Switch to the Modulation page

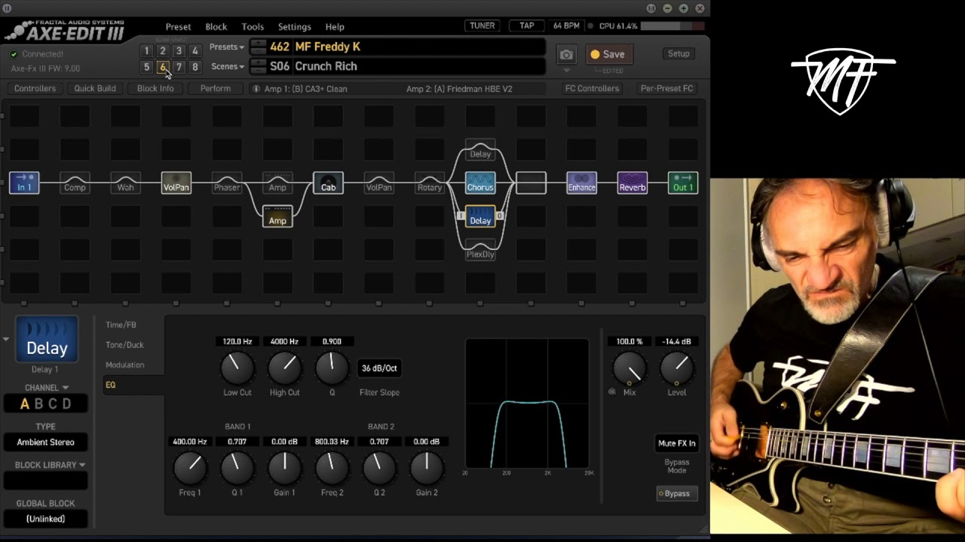click(x=124, y=364)
